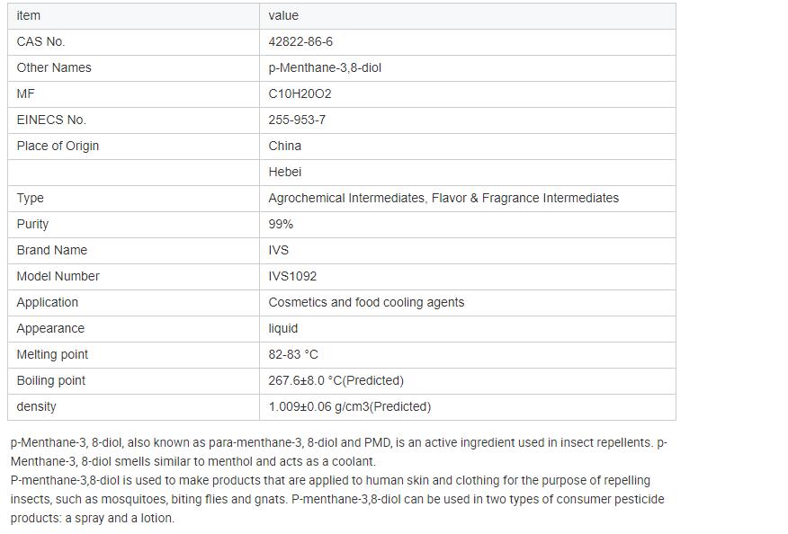
Task: Click "Cosmetics and food cooling agents" text
Action: 366,302
